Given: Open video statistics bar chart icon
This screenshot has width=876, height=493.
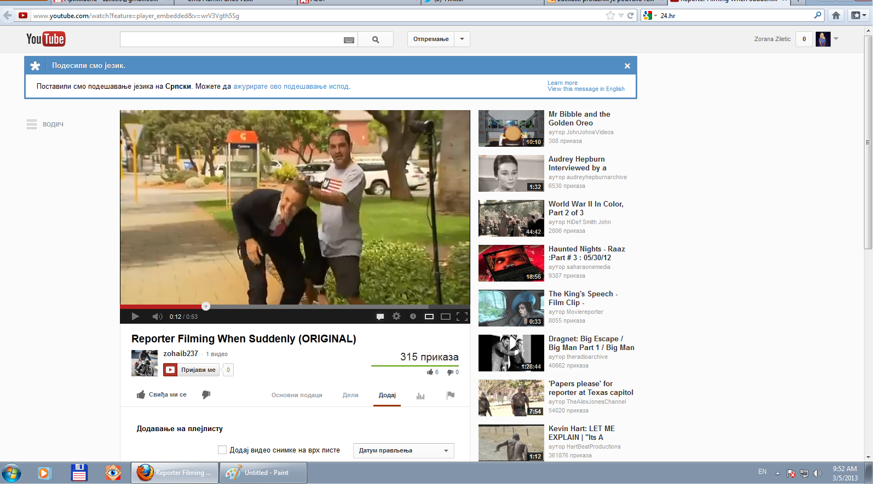Looking at the screenshot, I should point(420,395).
